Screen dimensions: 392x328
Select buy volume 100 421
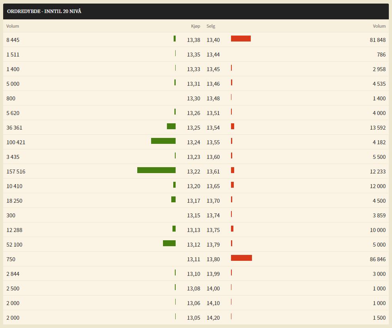coord(16,142)
